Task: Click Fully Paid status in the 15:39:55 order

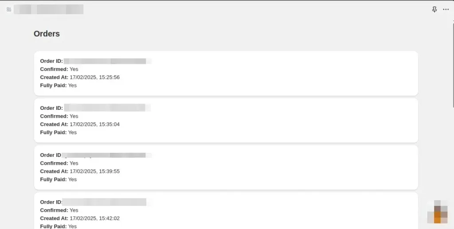Action: tap(72, 179)
